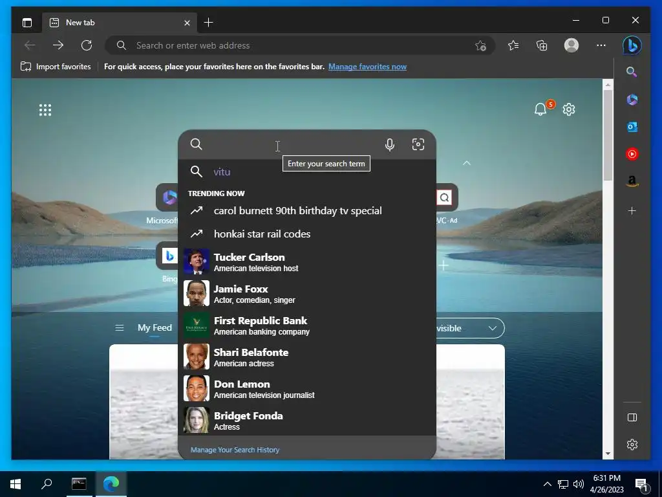Image resolution: width=662 pixels, height=497 pixels.
Task: Open a new tab with plus button
Action: point(208,23)
